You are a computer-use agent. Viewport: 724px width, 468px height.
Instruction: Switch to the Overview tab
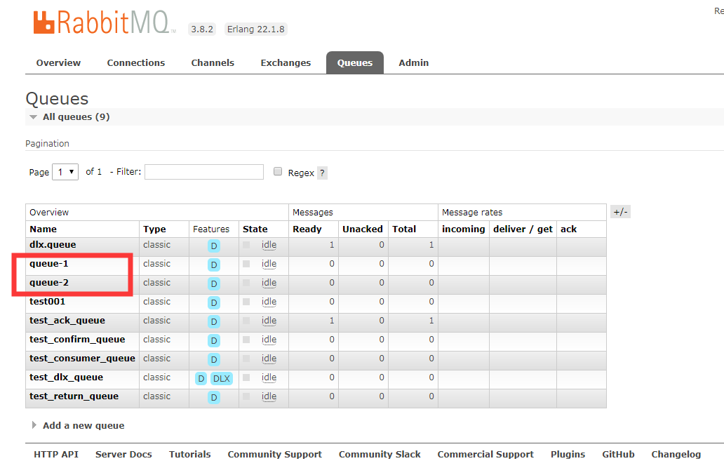pos(58,63)
